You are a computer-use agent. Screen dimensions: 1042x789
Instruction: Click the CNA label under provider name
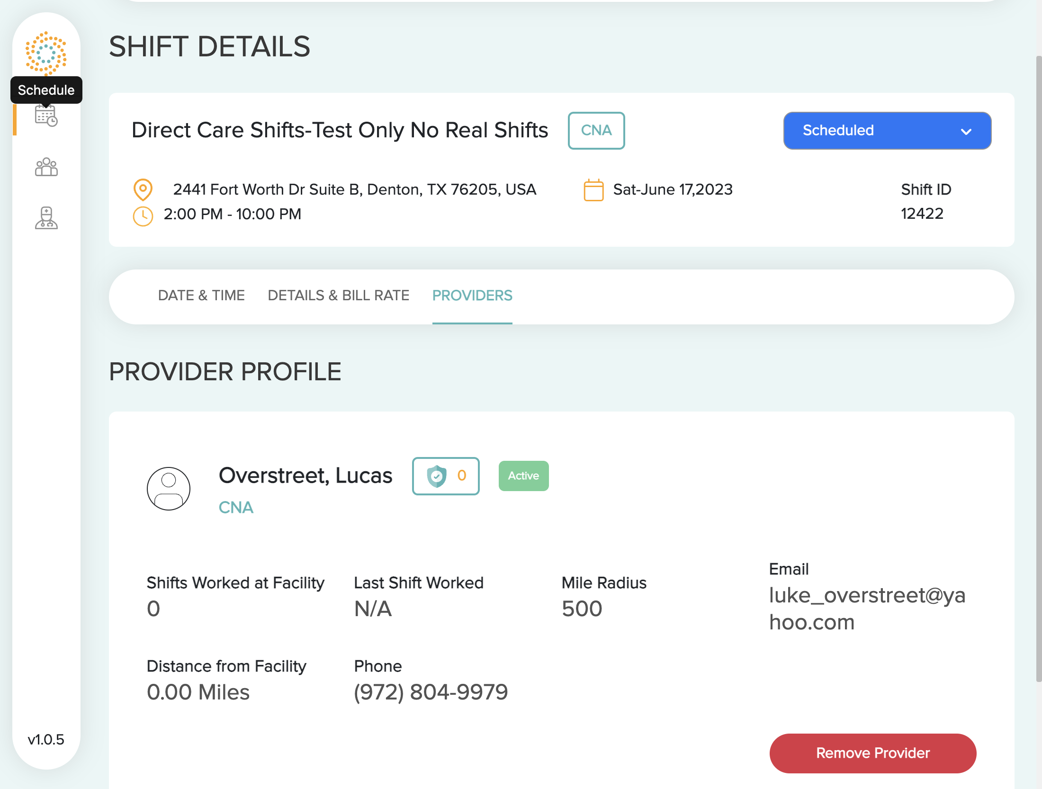click(236, 508)
